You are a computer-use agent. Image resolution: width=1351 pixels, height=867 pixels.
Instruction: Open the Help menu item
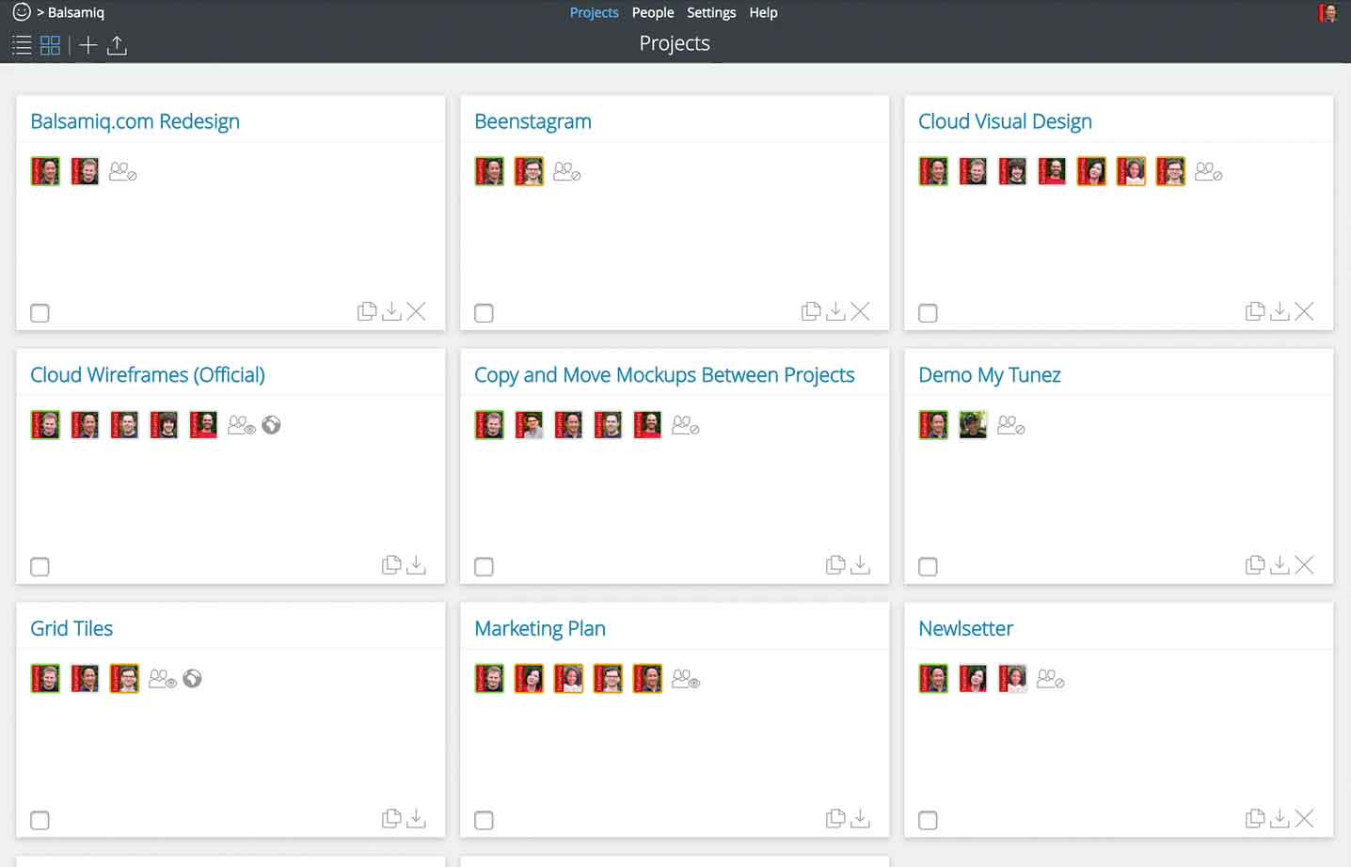pos(763,12)
